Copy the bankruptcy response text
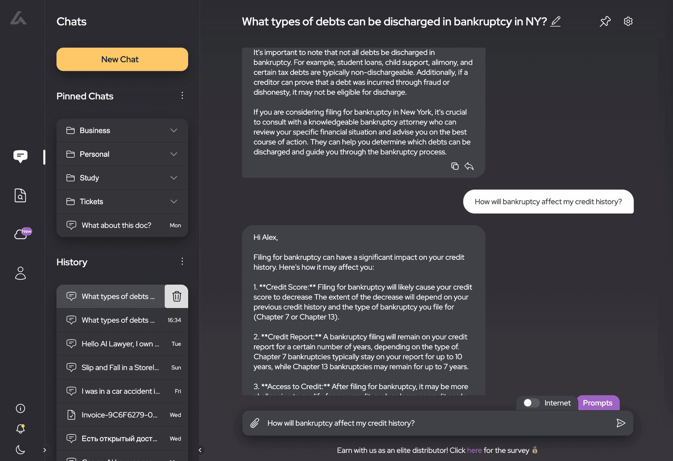The width and height of the screenshot is (673, 461). [x=455, y=166]
